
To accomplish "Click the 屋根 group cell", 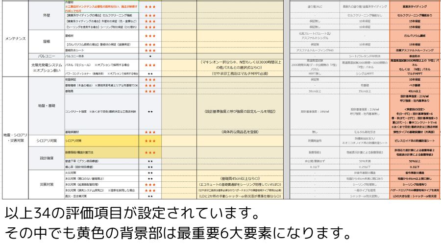I will point(47,42).
